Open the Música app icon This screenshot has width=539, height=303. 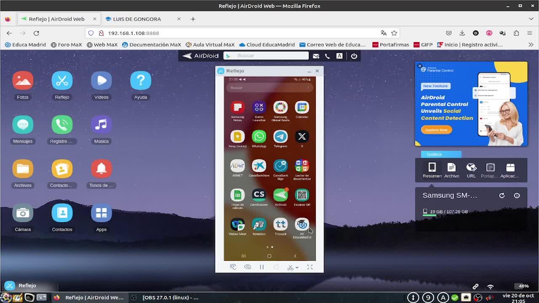tap(101, 125)
